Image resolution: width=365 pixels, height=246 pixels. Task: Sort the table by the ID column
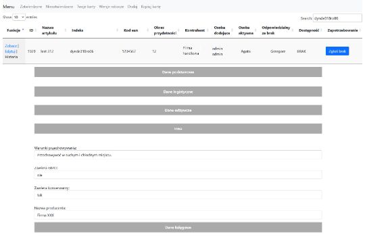31,30
